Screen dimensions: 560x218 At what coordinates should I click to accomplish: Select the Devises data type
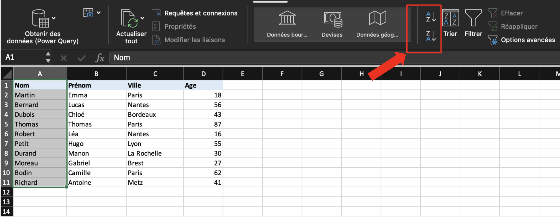[x=332, y=24]
